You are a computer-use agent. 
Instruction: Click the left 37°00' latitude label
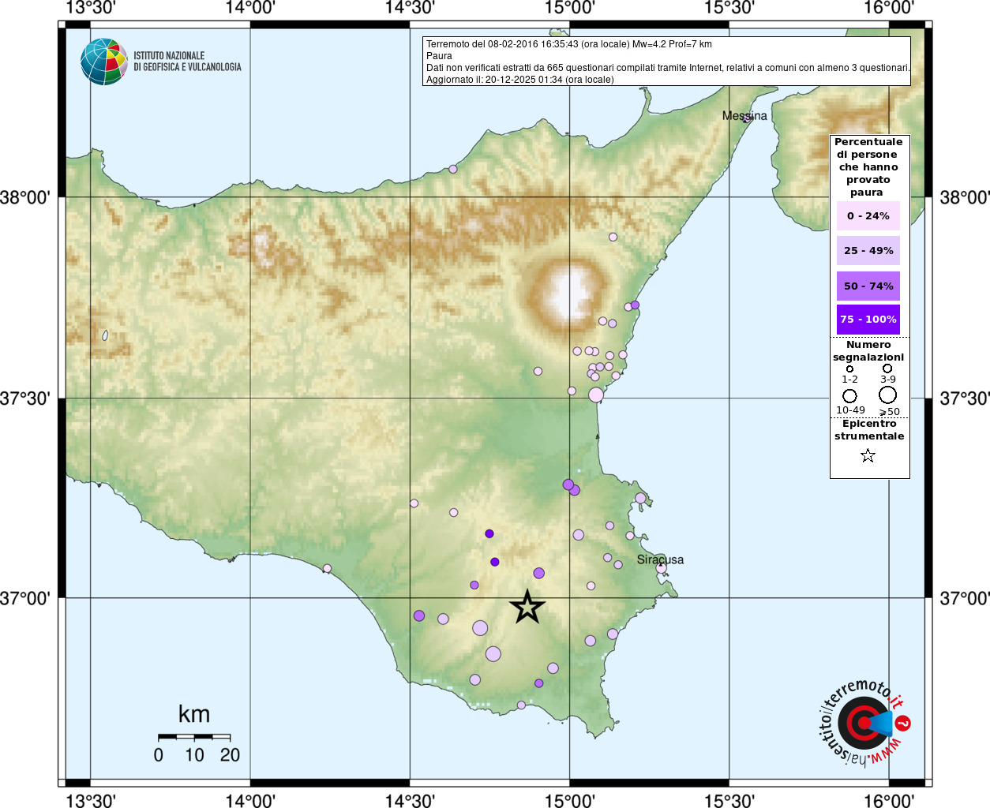(24, 598)
